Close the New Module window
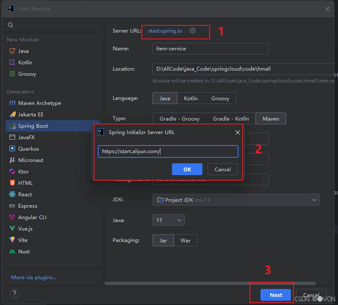The width and height of the screenshot is (338, 305). click(327, 9)
